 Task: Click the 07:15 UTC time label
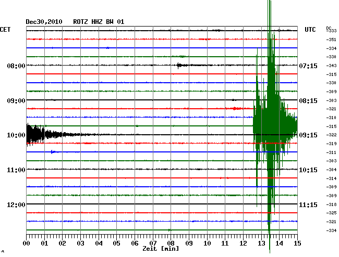pos(308,66)
